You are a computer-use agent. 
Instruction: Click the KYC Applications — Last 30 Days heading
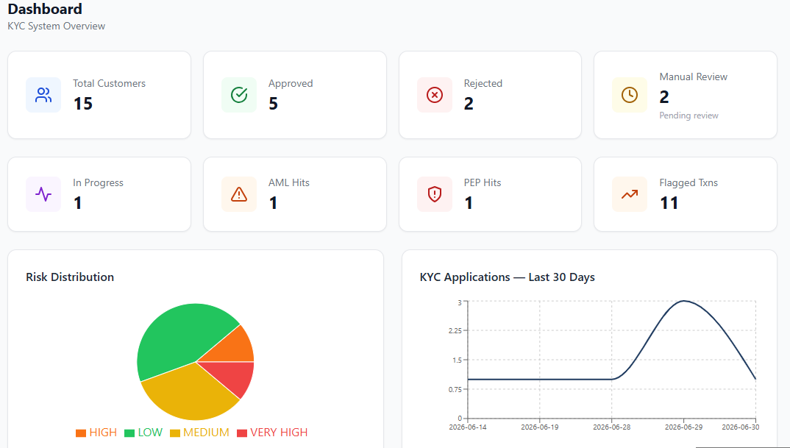pos(508,277)
